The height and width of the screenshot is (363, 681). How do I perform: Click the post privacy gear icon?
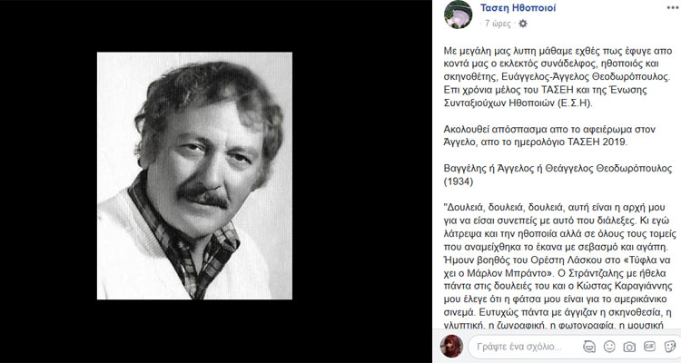point(523,24)
